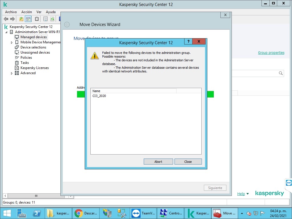The height and width of the screenshot is (219, 292).
Task: Select the CI3_2020 device row
Action: click(x=146, y=96)
